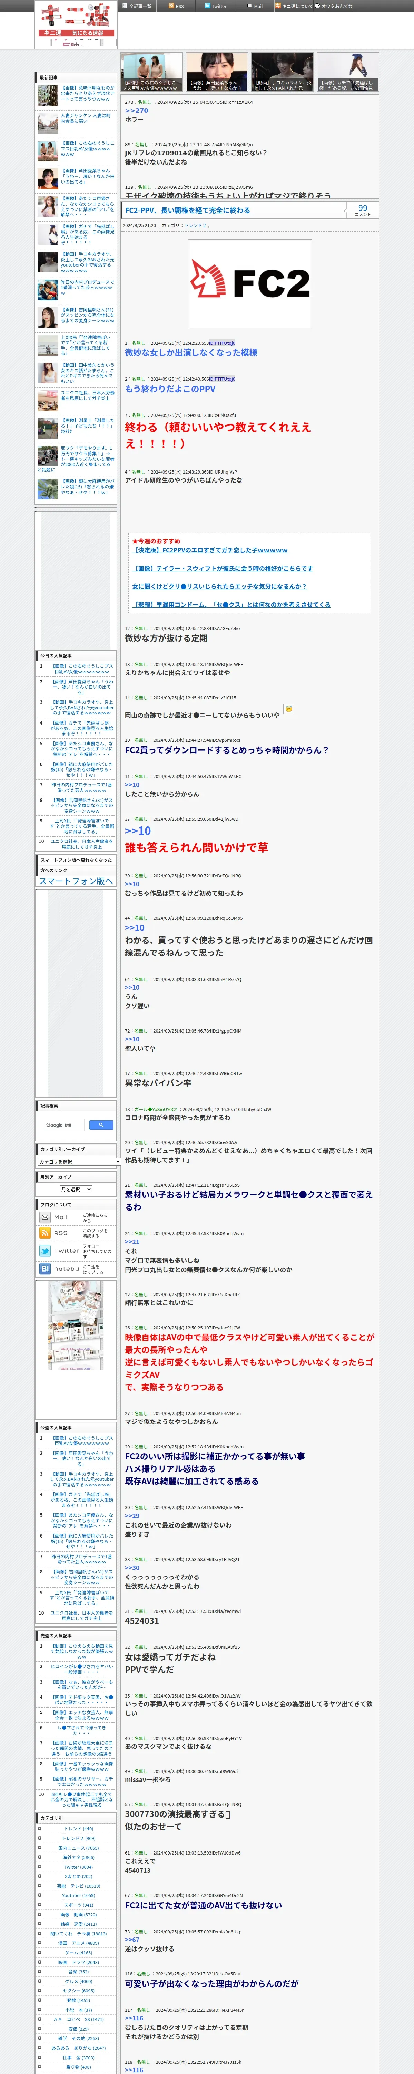Click bullet icon beside 海外ネタ category
The width and height of the screenshot is (414, 2074).
coord(39,1857)
